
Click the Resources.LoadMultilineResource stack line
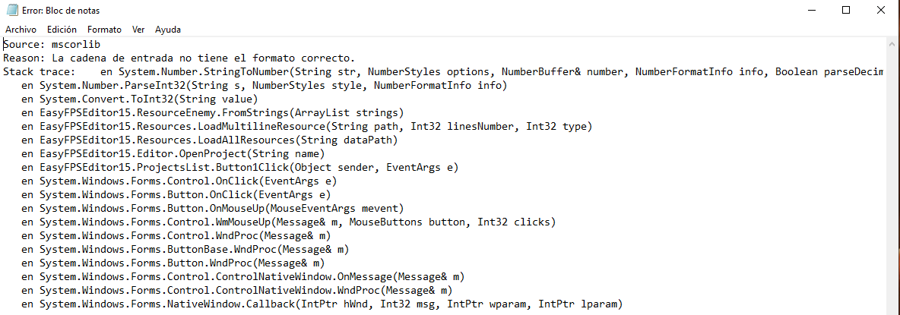pos(306,126)
